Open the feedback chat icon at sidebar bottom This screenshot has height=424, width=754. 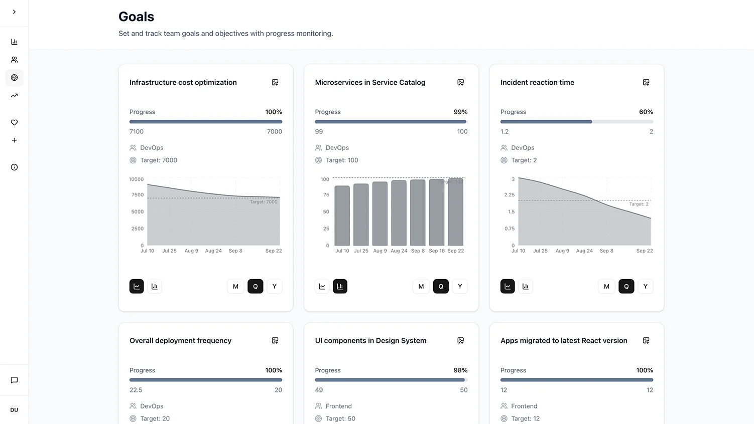pyautogui.click(x=14, y=379)
